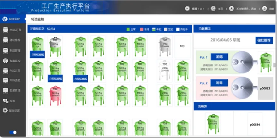
Task: Open 基础设置 settings in sidebar
Action: coord(13,111)
